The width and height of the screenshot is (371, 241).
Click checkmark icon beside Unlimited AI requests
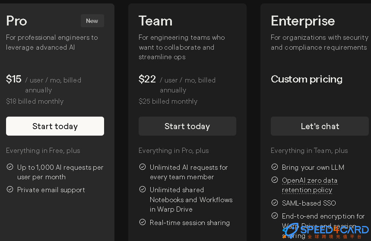pyautogui.click(x=143, y=167)
